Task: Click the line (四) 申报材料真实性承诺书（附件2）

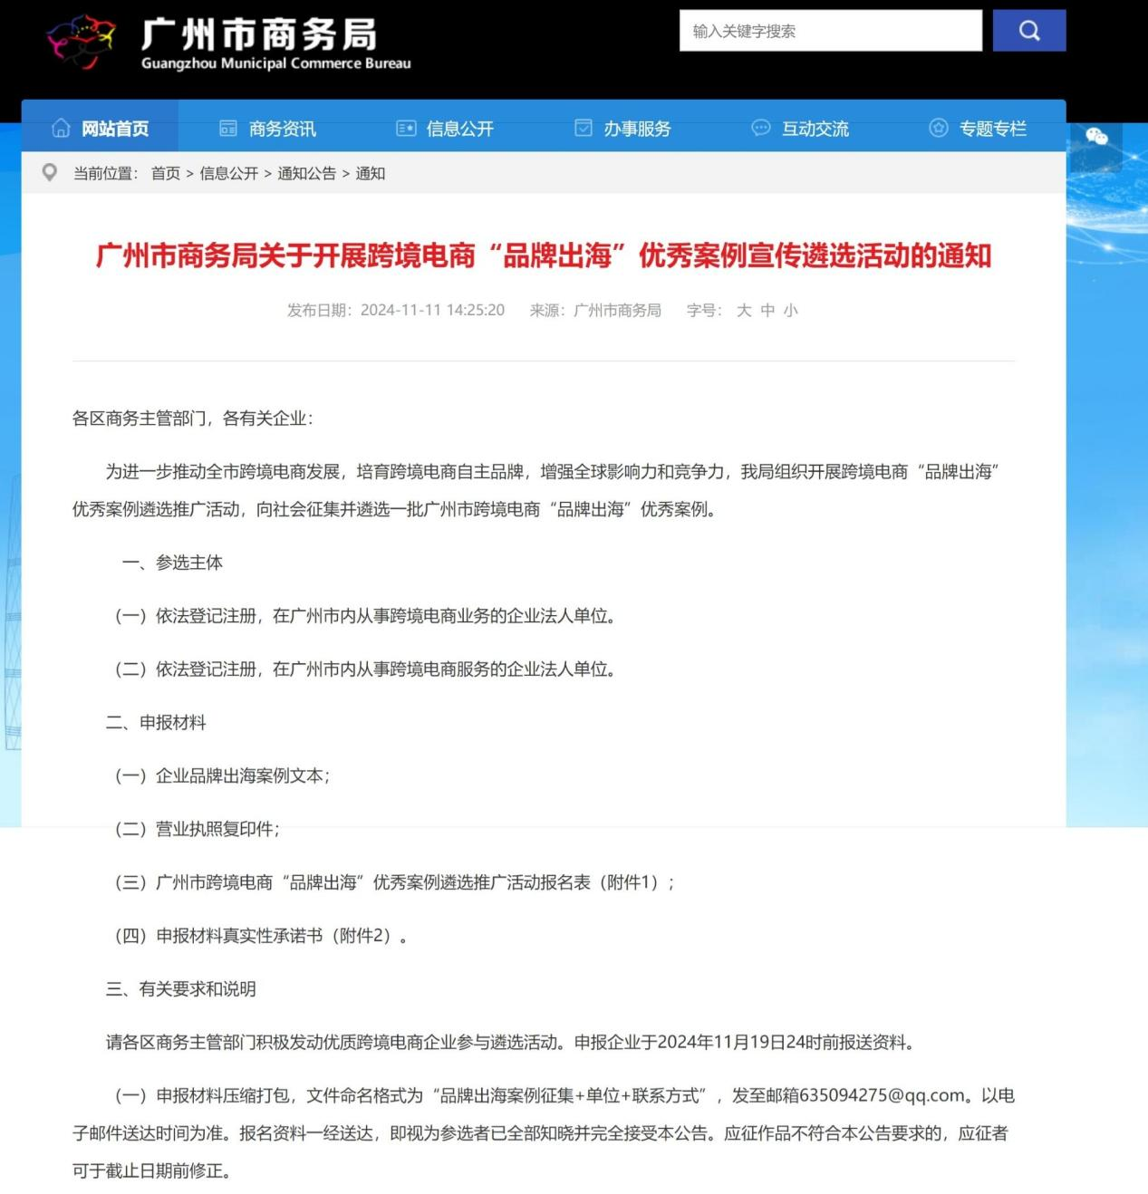Action: coord(261,936)
